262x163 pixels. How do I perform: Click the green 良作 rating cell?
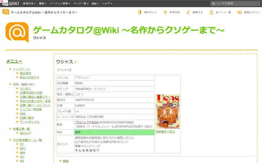click(114, 132)
